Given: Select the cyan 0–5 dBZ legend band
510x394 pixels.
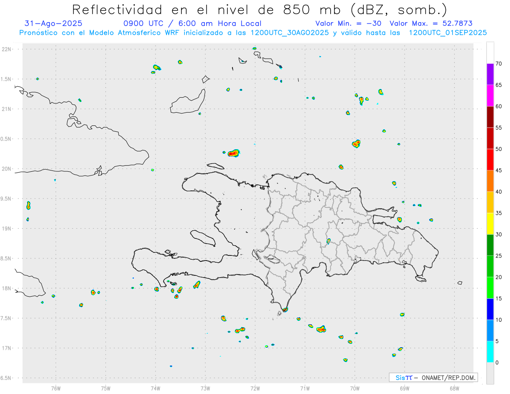Looking at the screenshot, I should tap(490, 352).
